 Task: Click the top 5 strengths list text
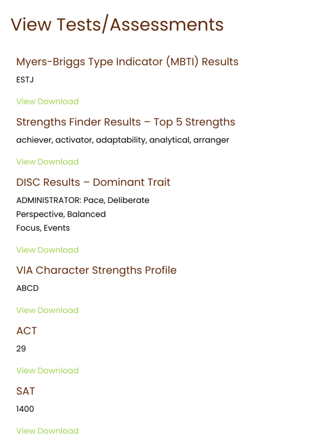(123, 140)
